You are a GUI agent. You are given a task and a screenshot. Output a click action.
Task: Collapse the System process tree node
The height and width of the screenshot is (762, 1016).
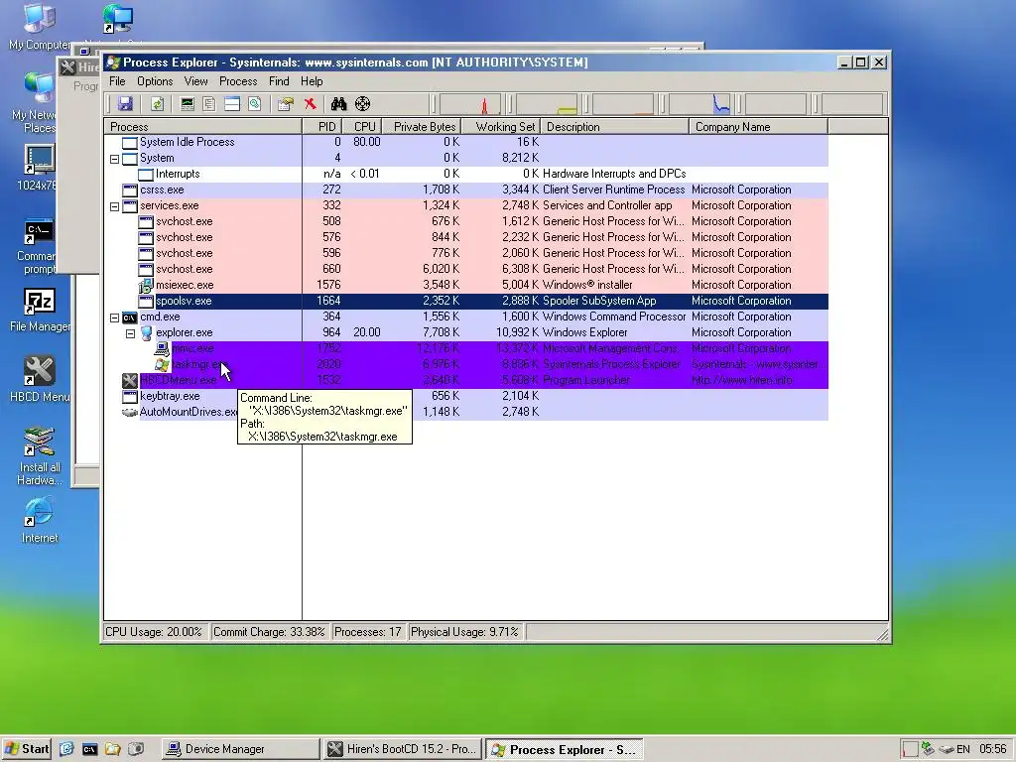[x=115, y=159]
